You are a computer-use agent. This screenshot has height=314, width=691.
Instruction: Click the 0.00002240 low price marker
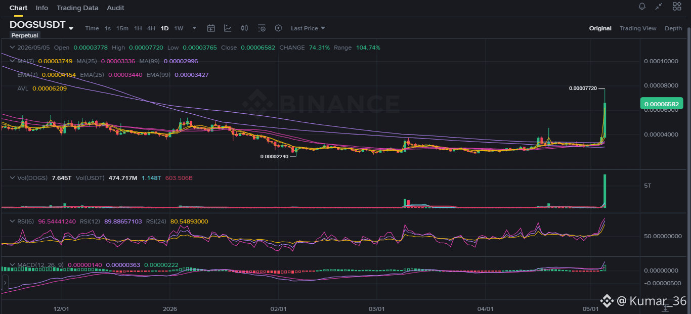coord(275,156)
